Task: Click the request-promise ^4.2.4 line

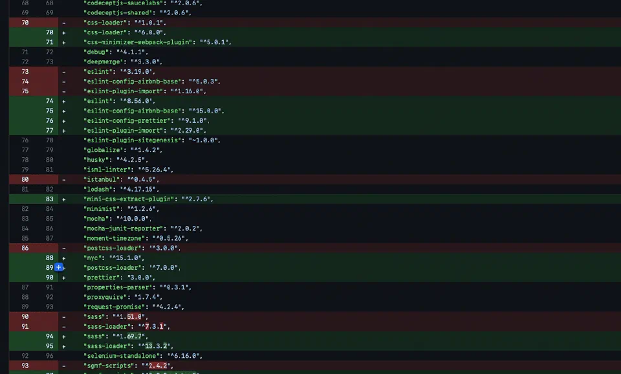Action: click(315, 307)
